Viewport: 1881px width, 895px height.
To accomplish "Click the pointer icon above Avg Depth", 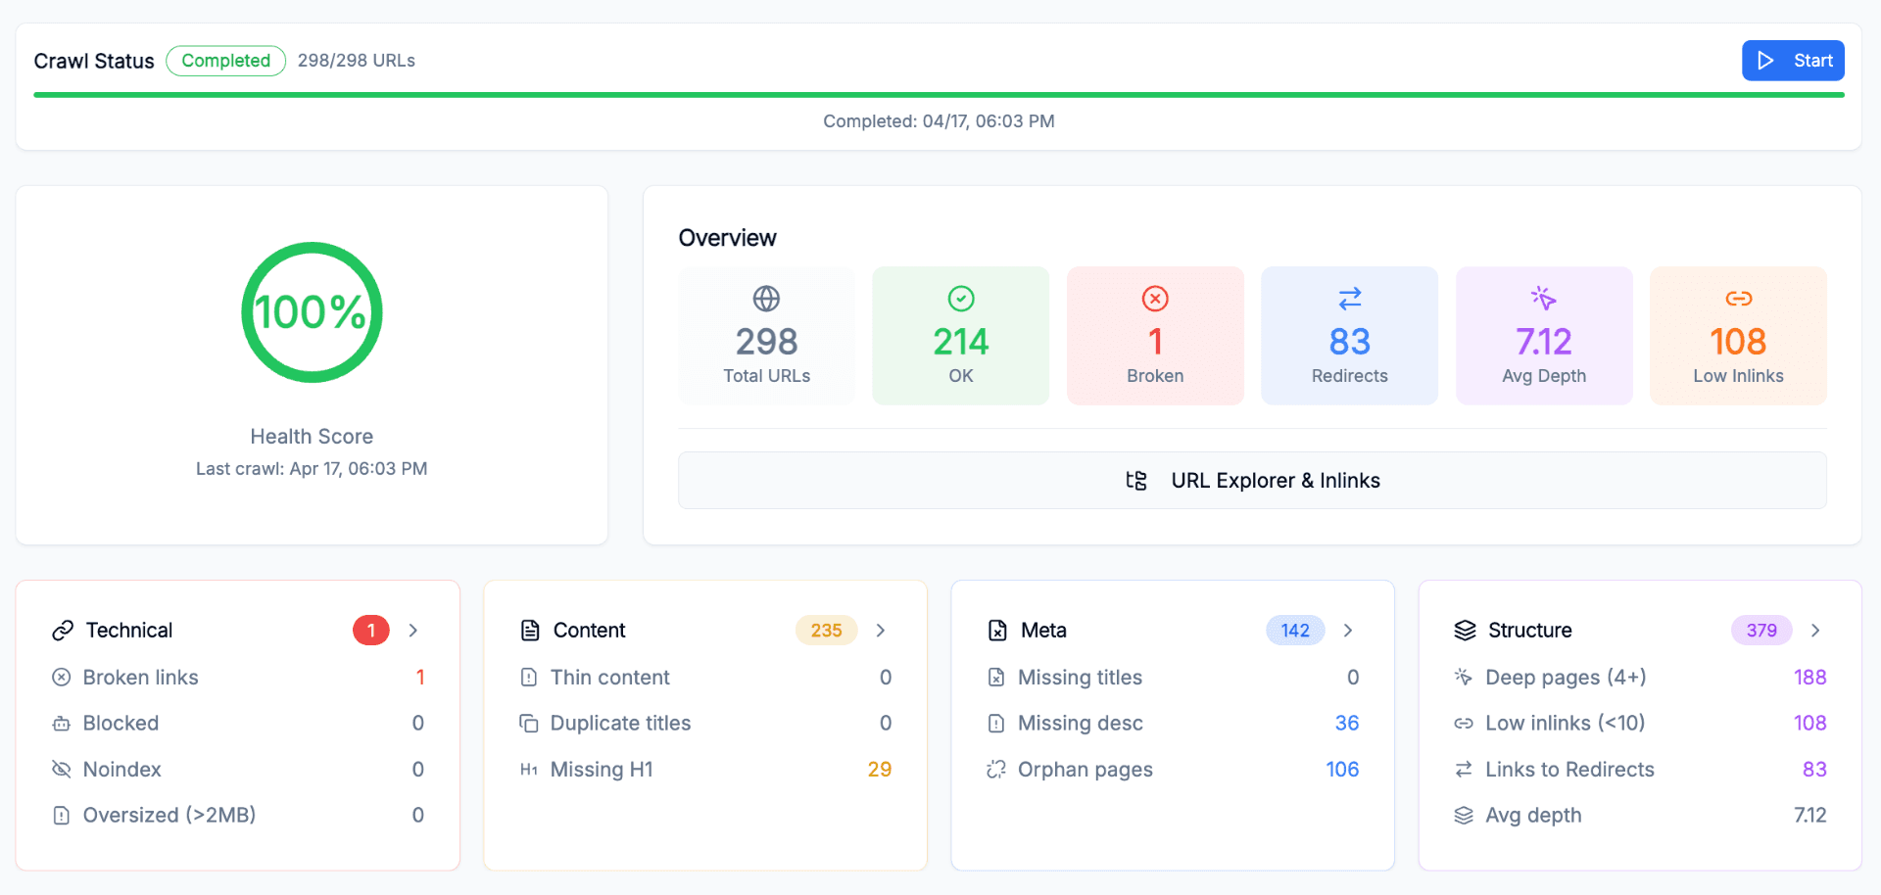I will pyautogui.click(x=1544, y=299).
